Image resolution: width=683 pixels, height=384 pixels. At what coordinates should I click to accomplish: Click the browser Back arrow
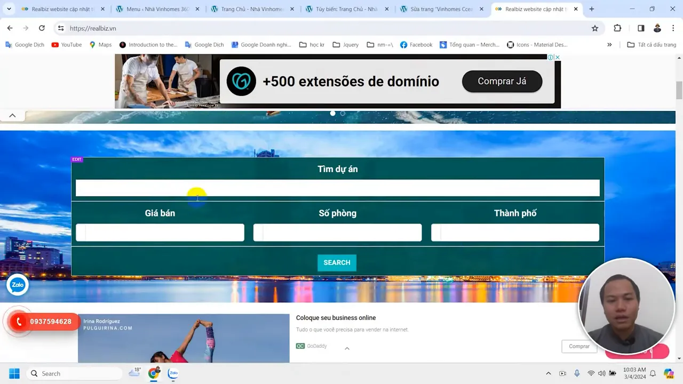click(10, 28)
